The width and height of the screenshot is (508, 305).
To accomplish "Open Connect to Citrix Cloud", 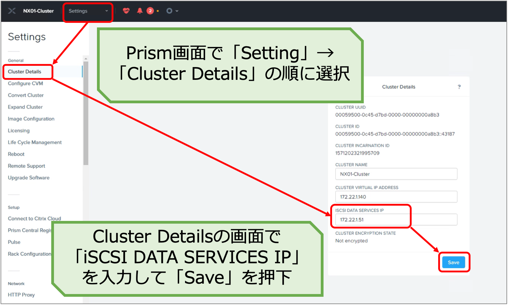I will (x=34, y=218).
